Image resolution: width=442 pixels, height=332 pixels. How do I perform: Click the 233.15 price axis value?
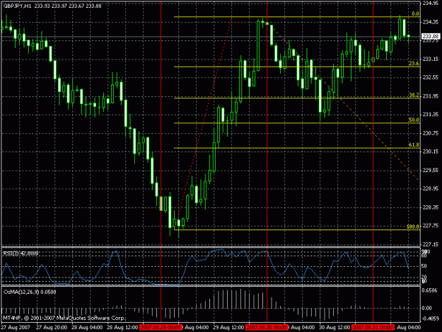tap(431, 59)
